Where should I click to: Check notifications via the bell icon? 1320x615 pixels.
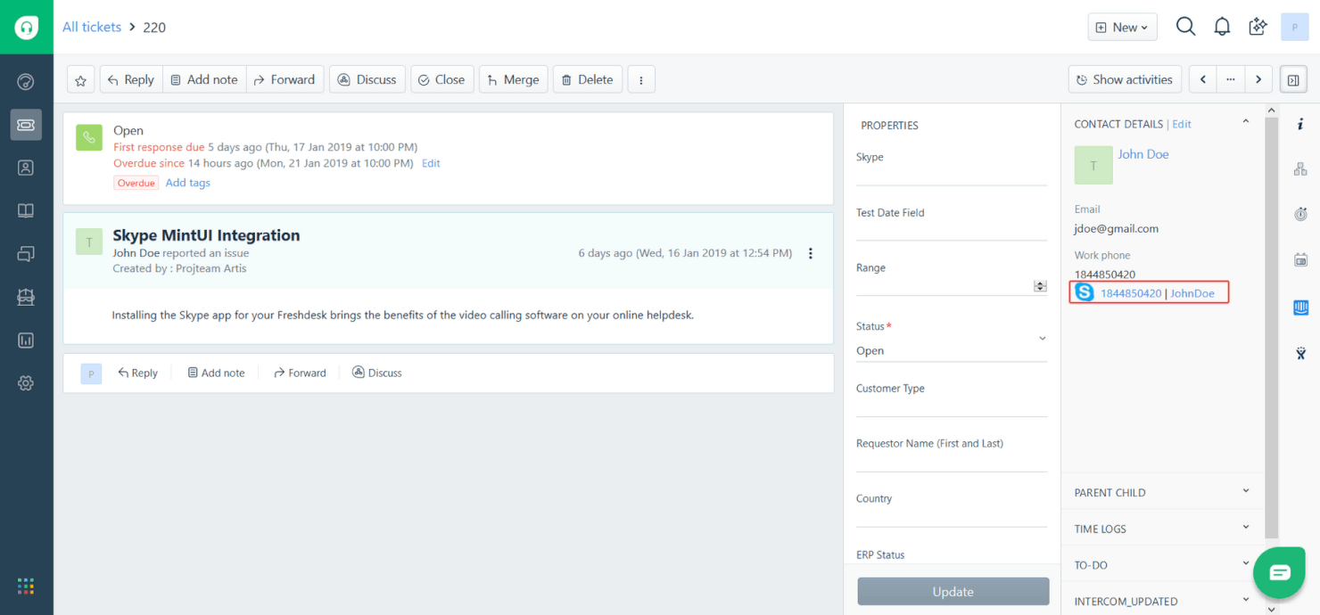[1222, 27]
